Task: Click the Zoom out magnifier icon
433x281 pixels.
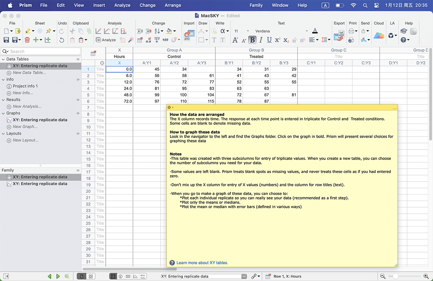Action: click(383, 276)
